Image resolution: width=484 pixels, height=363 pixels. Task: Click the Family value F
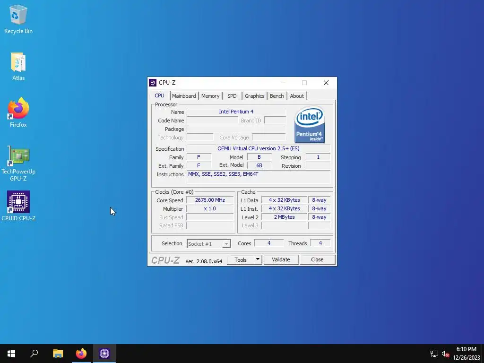pyautogui.click(x=199, y=157)
